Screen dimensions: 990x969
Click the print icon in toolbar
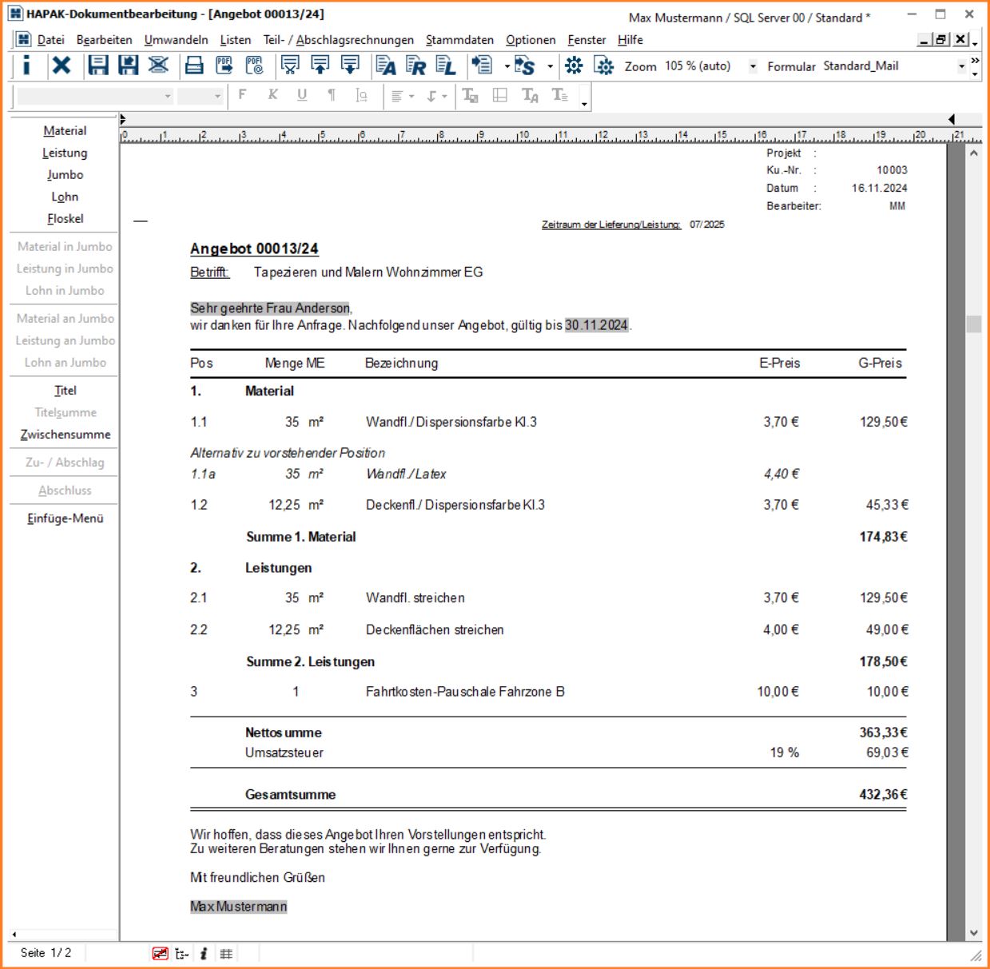tap(193, 66)
